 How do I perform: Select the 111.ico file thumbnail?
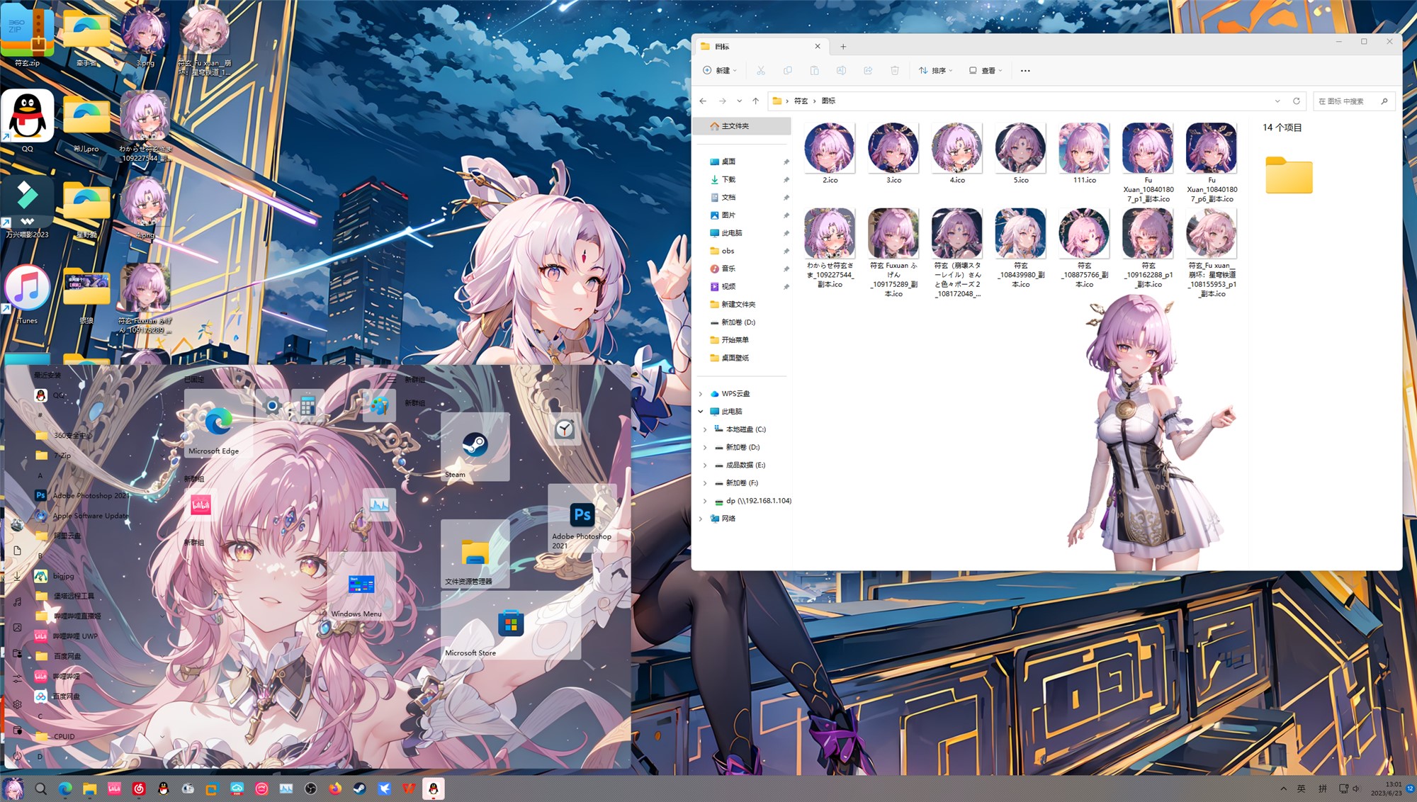1084,149
